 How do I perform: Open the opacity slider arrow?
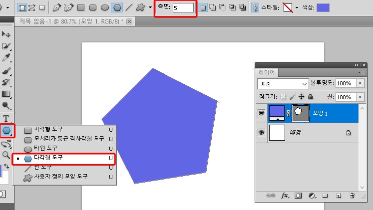coord(361,83)
